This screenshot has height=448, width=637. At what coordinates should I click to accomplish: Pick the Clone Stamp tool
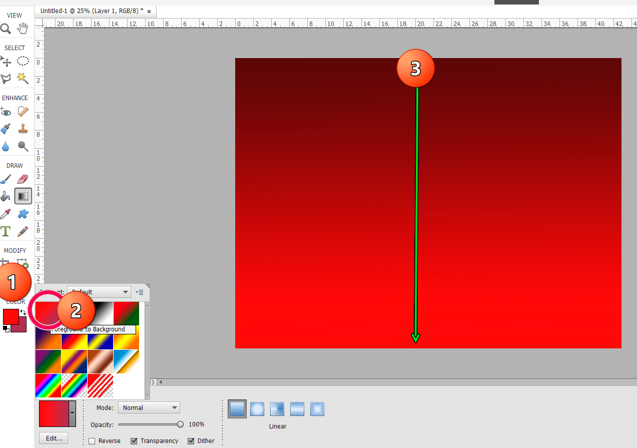pyautogui.click(x=22, y=128)
